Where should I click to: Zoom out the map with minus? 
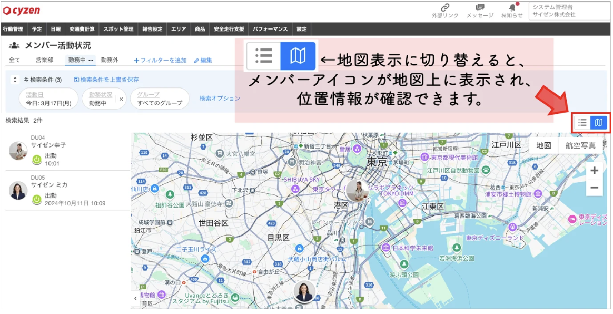(594, 188)
